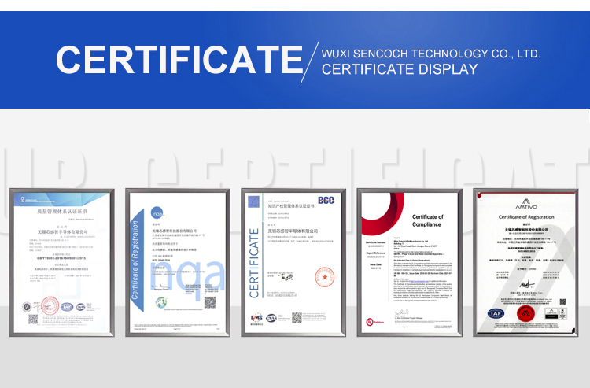
Task: Click the IAF badge on AMTIVO certificate
Action: [496, 313]
